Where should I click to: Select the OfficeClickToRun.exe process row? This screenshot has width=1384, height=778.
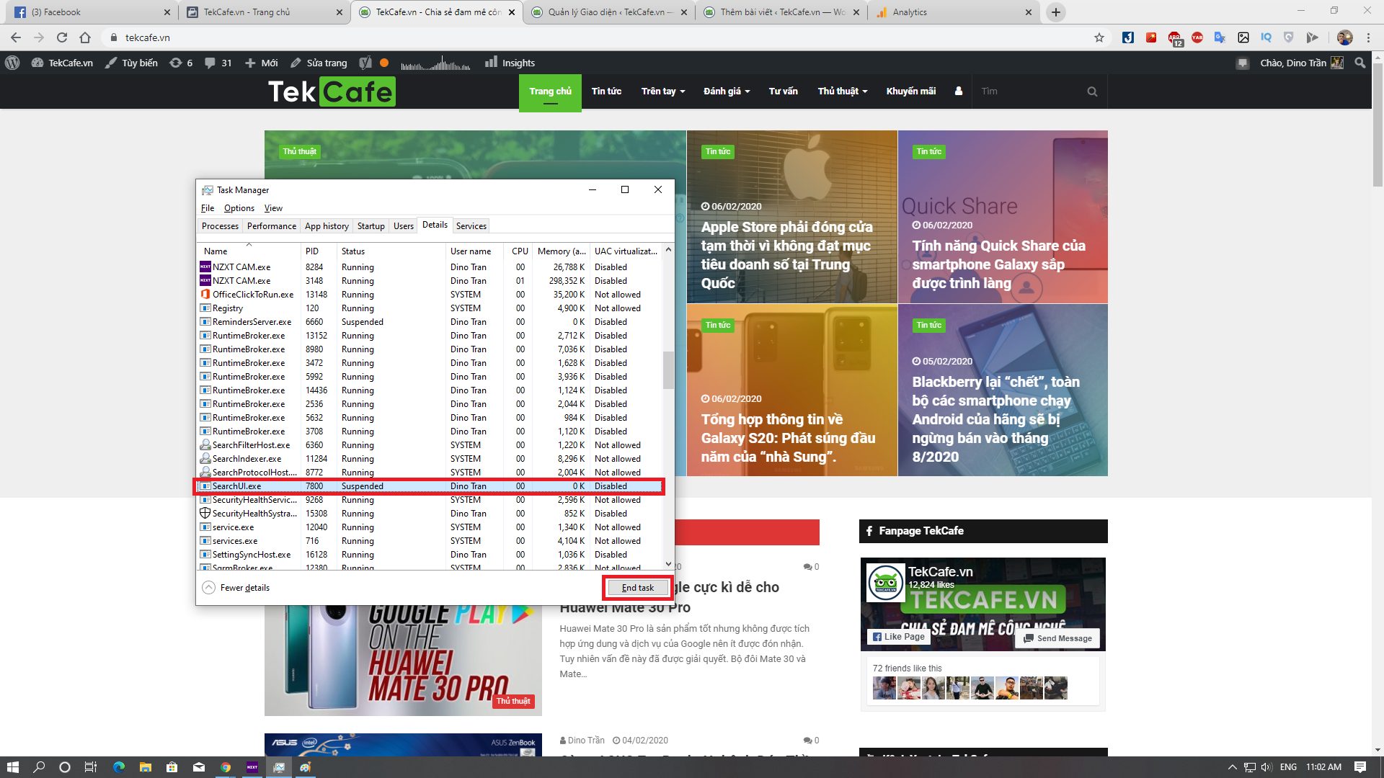click(429, 295)
